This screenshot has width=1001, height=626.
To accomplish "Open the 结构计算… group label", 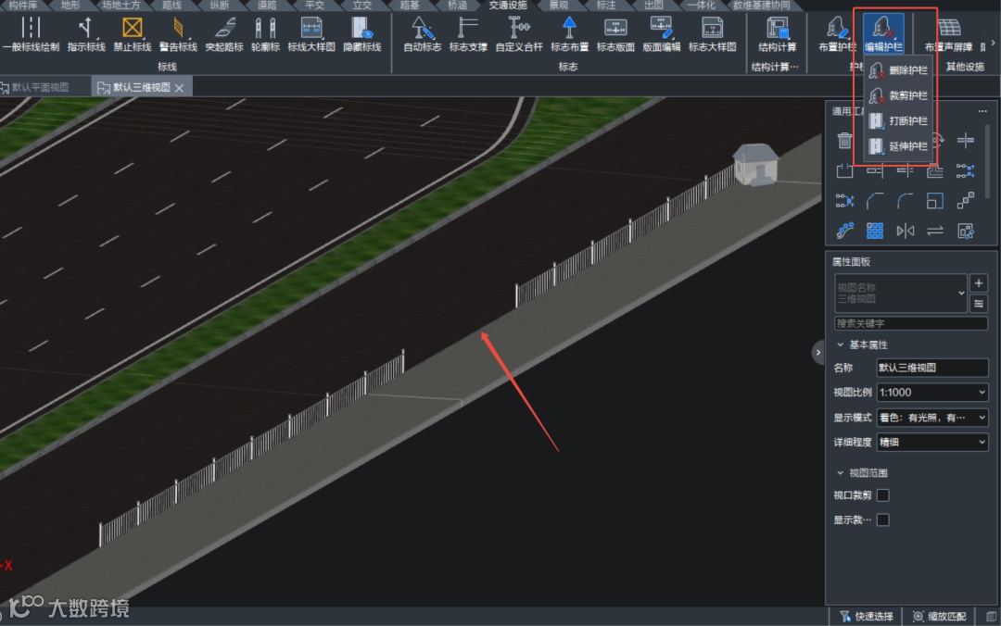I will pyautogui.click(x=775, y=67).
